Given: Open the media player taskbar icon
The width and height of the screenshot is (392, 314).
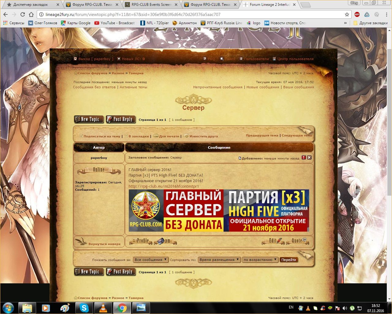Looking at the screenshot, I should [x=46, y=308].
